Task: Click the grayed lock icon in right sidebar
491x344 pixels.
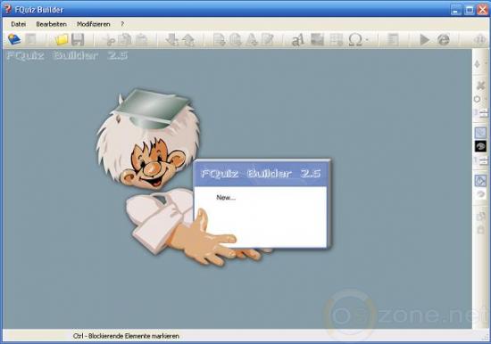Action: pyautogui.click(x=480, y=230)
